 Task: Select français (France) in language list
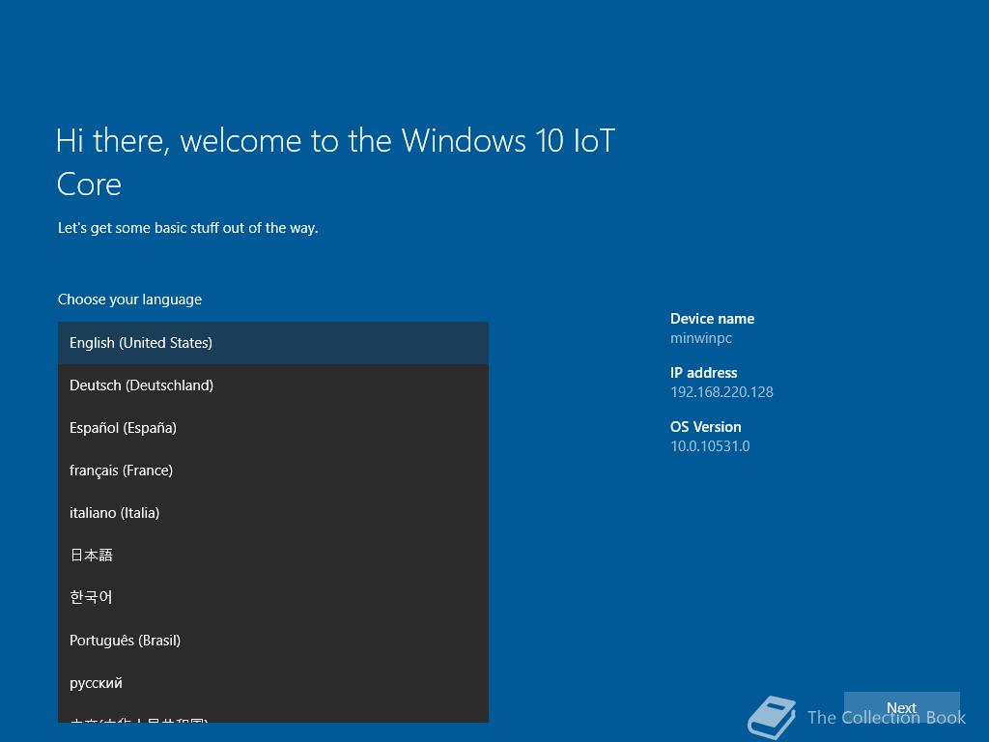click(273, 471)
